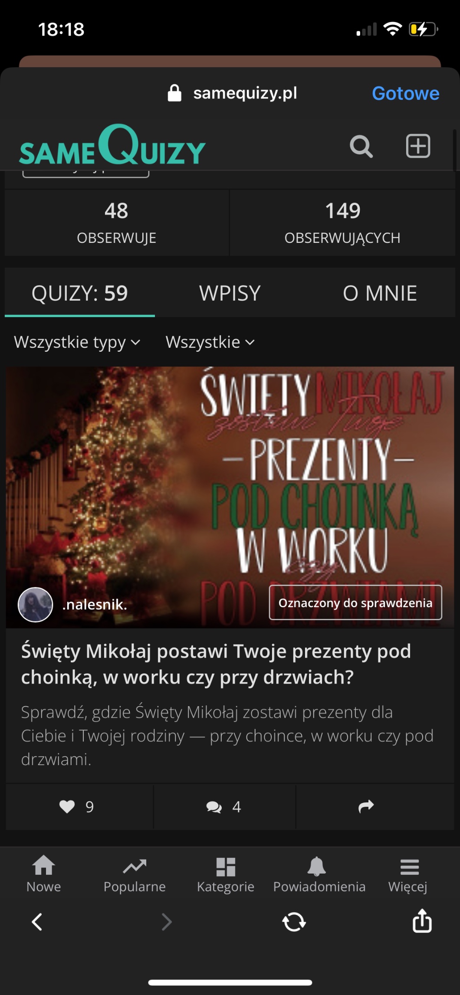Viewport: 460px width, 995px height.
Task: Switch to the O MNIE tab
Action: (x=380, y=293)
